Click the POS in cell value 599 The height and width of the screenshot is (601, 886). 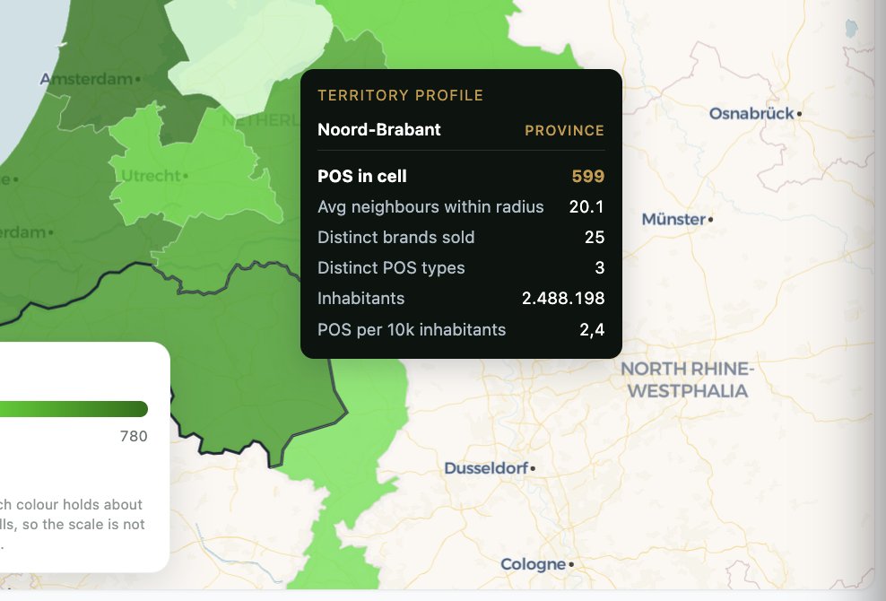click(588, 177)
